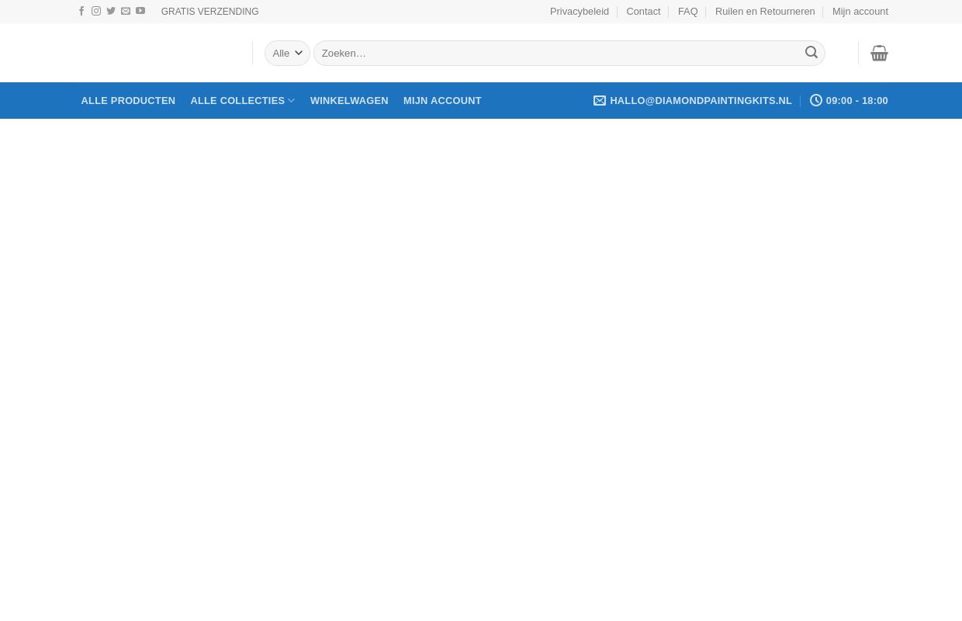Viewport: 962px width, 621px height.
Task: Click the clock opening hours 09:00 - 18:00
Action: click(849, 100)
